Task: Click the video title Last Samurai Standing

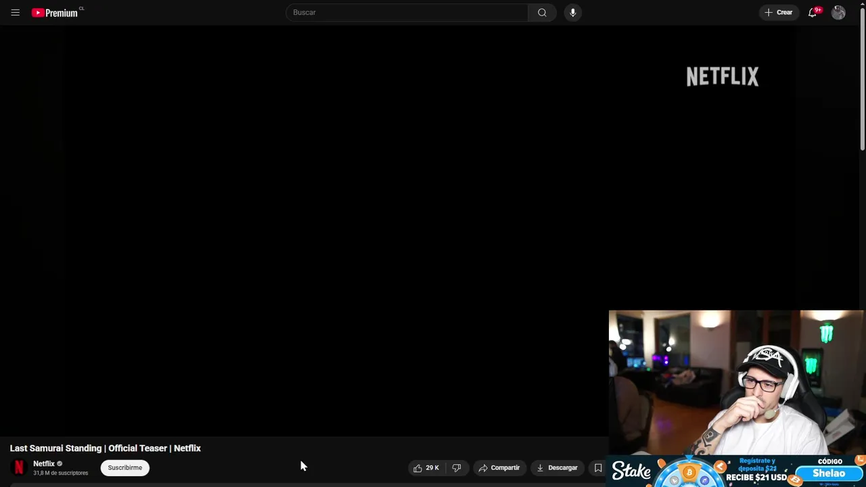Action: (106, 448)
